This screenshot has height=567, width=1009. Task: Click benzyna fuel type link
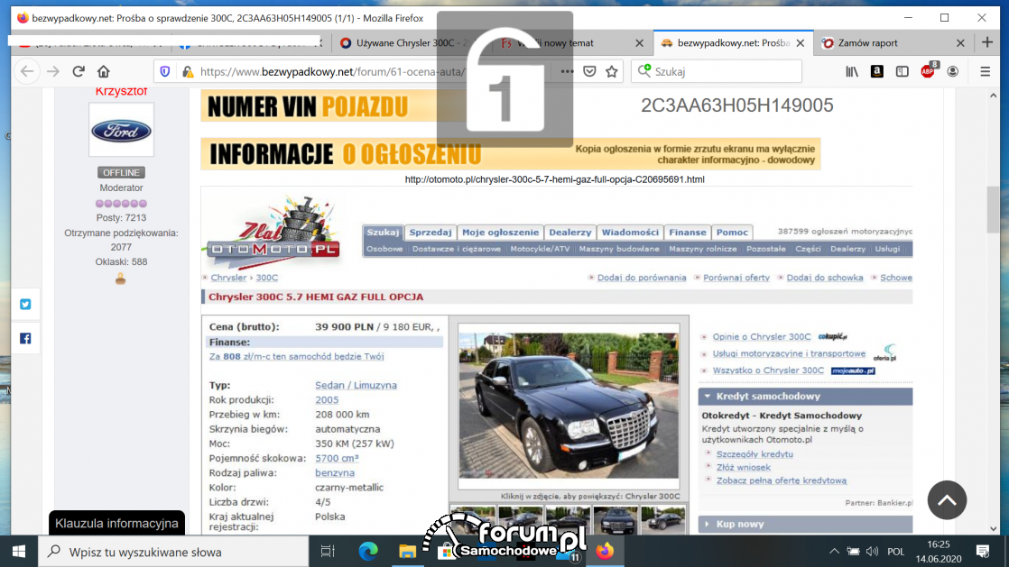pyautogui.click(x=335, y=472)
